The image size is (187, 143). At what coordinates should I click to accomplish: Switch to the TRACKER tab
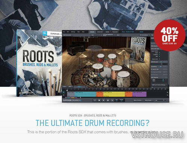115,32
